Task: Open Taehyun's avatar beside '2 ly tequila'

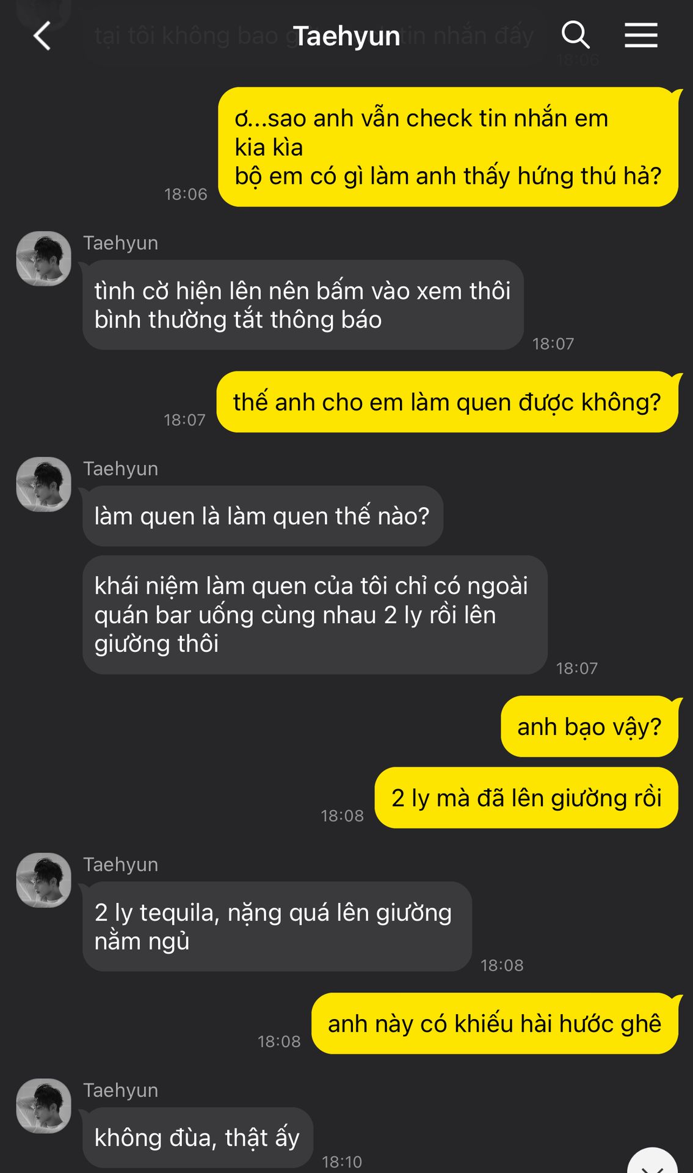Action: pyautogui.click(x=43, y=880)
